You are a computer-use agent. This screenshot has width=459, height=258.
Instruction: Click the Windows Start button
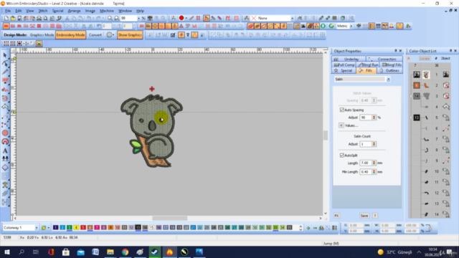[x=6, y=252]
